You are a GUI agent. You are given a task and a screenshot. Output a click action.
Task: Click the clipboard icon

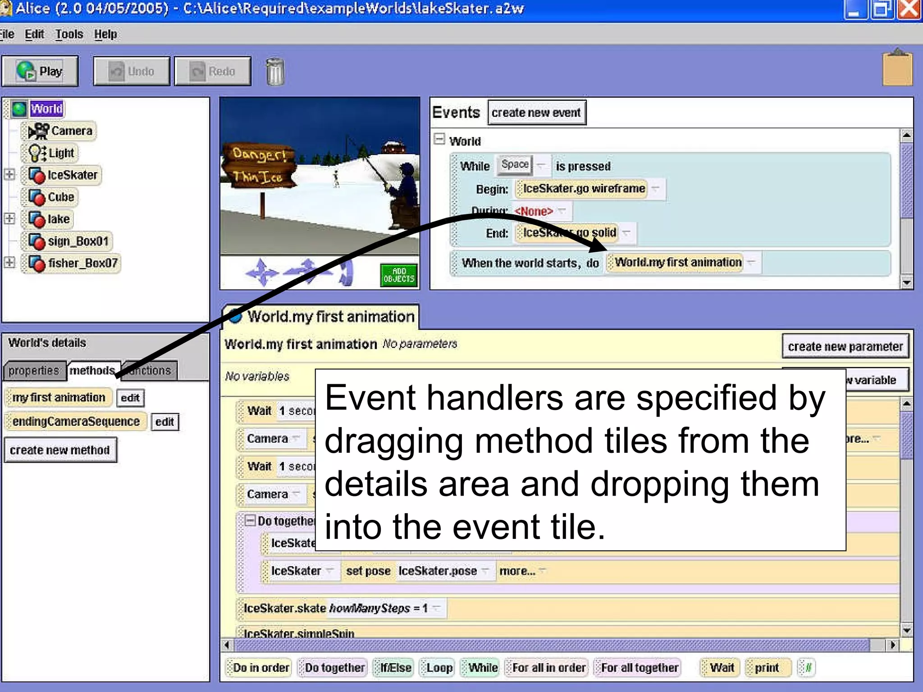tap(897, 68)
